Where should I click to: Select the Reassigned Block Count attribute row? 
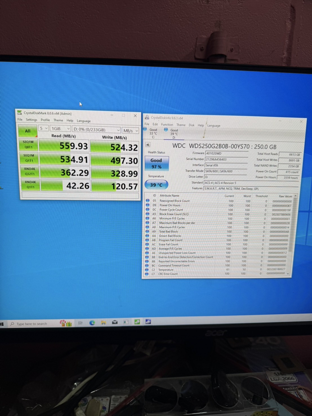pyautogui.click(x=219, y=201)
